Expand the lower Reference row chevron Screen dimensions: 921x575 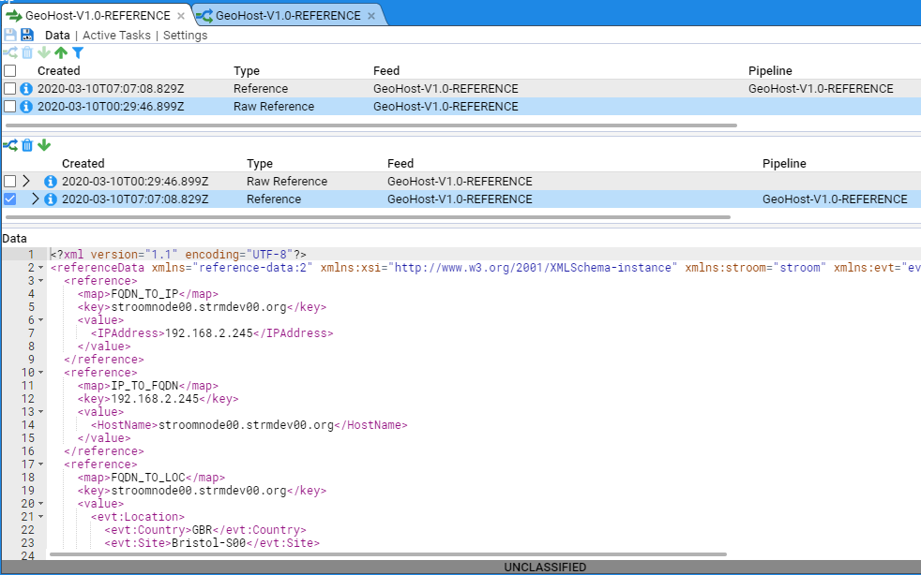[36, 199]
